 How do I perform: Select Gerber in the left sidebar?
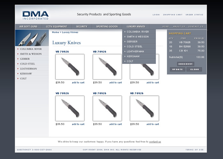pyautogui.click(x=25, y=59)
